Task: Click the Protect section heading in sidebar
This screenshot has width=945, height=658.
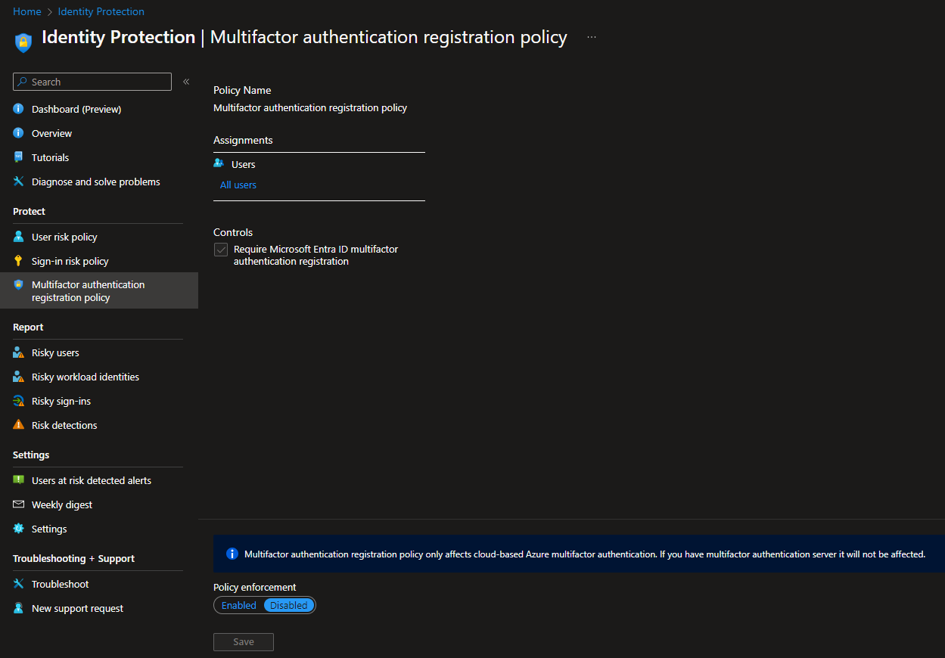Action: pyautogui.click(x=29, y=211)
